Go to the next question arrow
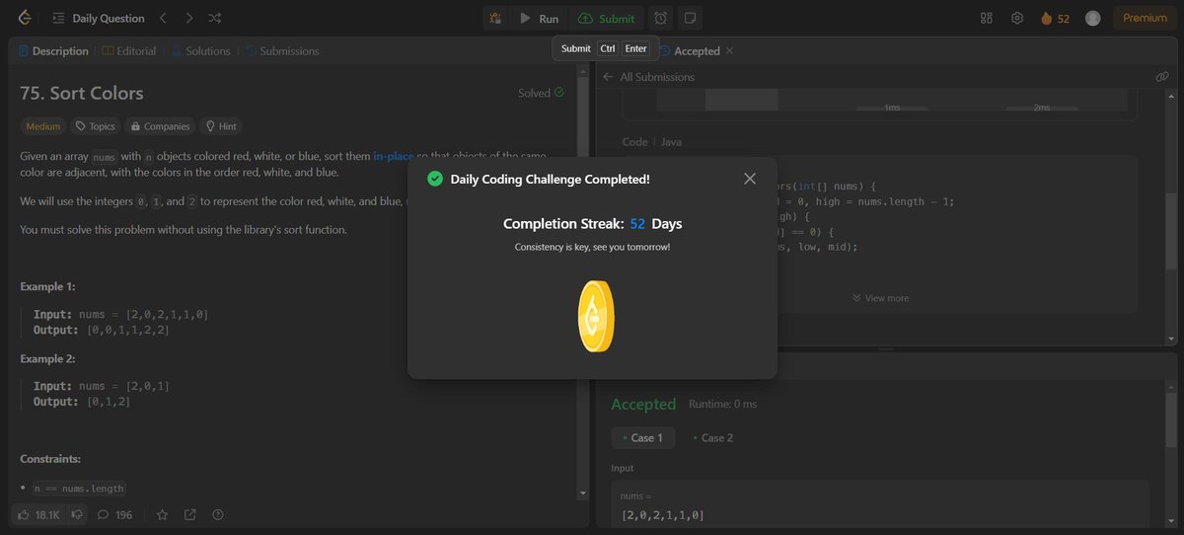Image resolution: width=1184 pixels, height=535 pixels. [x=189, y=19]
